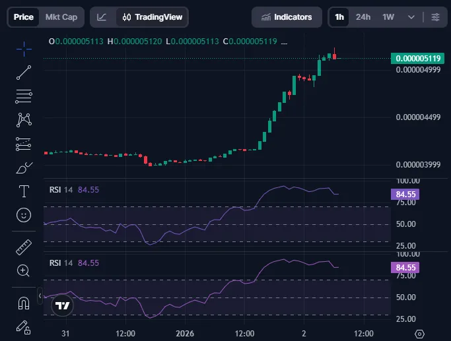Click the high value H0.000005120
The image size is (451, 341).
tap(135, 42)
